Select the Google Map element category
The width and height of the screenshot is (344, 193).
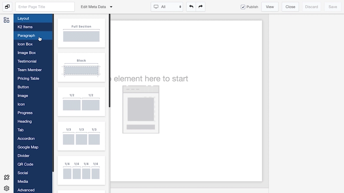point(28,147)
